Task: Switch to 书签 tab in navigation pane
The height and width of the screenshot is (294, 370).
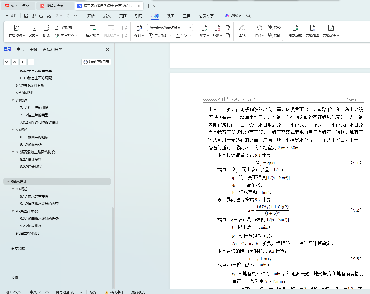Action: click(x=34, y=49)
